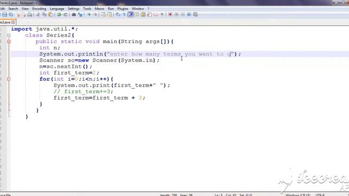
Task: Click the Save file toolbar icon
Action: tap(4, 15)
